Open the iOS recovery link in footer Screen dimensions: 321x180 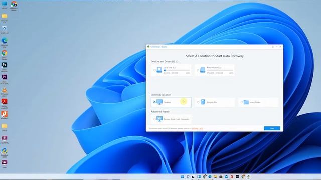click(197, 128)
